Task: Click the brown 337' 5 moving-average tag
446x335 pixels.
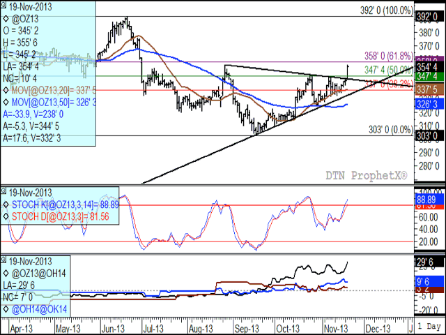Action: click(429, 89)
